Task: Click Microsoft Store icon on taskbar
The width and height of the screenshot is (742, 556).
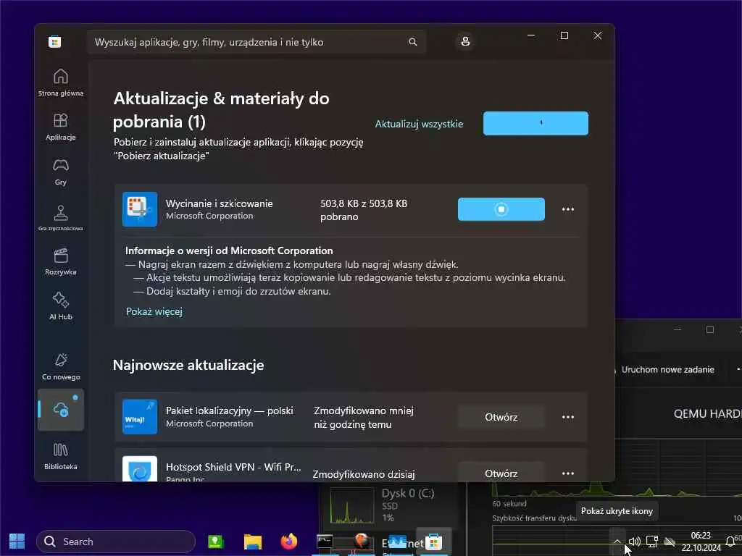Action: pyautogui.click(x=433, y=542)
